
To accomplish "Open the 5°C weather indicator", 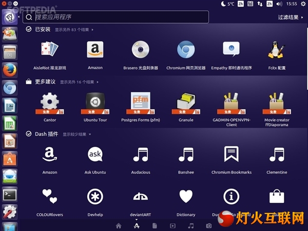I will [x=227, y=4].
